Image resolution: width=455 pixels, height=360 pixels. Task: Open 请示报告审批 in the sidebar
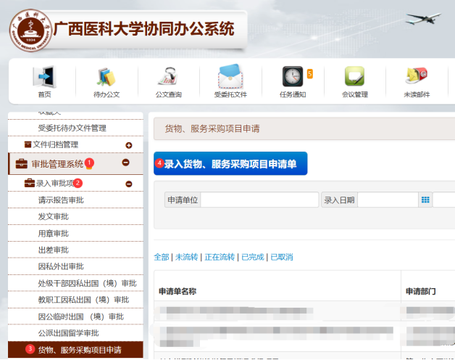(x=61, y=200)
